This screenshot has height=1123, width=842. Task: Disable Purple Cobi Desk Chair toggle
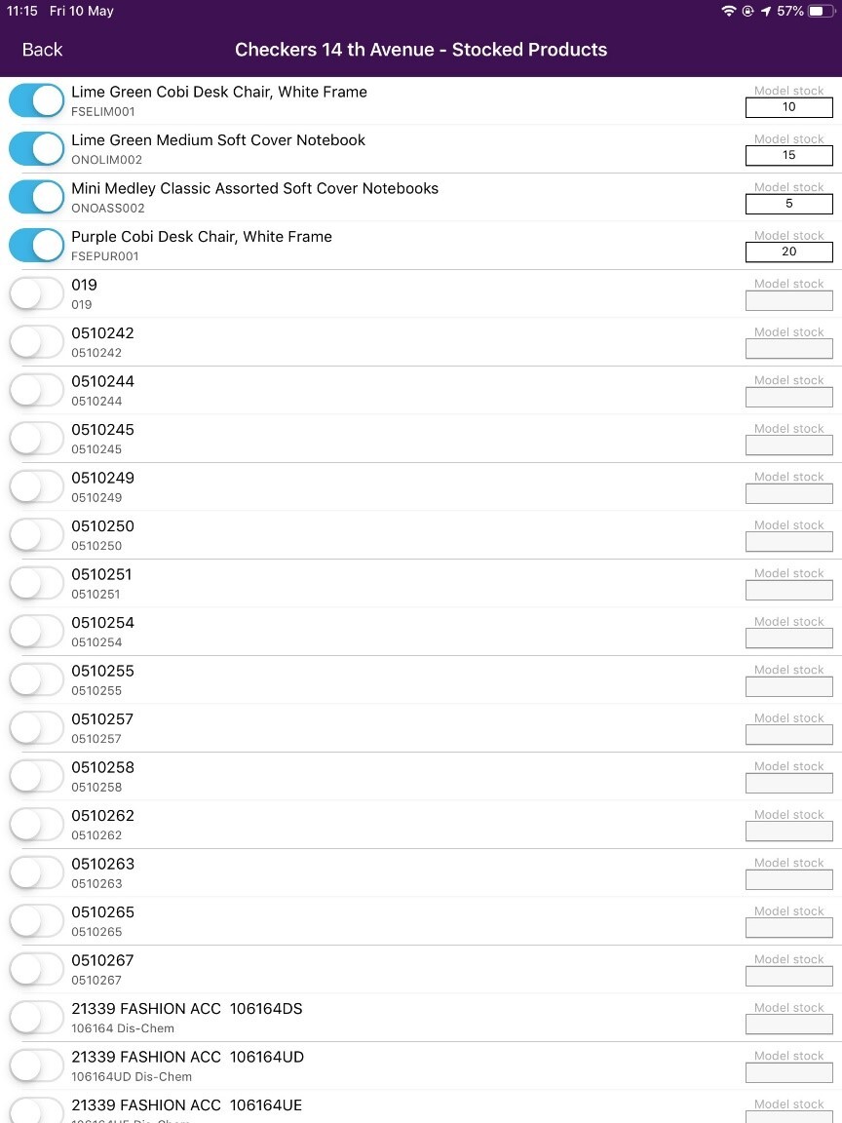point(37,246)
